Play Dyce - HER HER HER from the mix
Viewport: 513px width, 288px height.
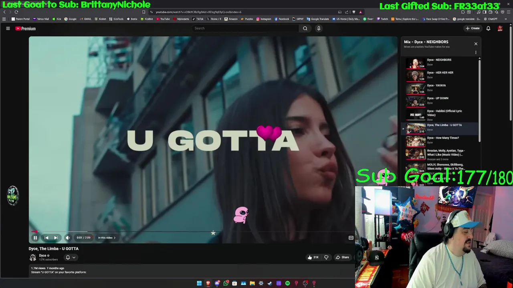tap(440, 76)
